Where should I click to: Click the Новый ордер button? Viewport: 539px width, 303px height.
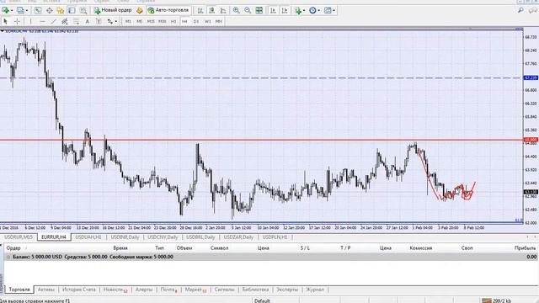click(x=113, y=10)
